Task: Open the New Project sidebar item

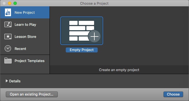Action: [25, 12]
